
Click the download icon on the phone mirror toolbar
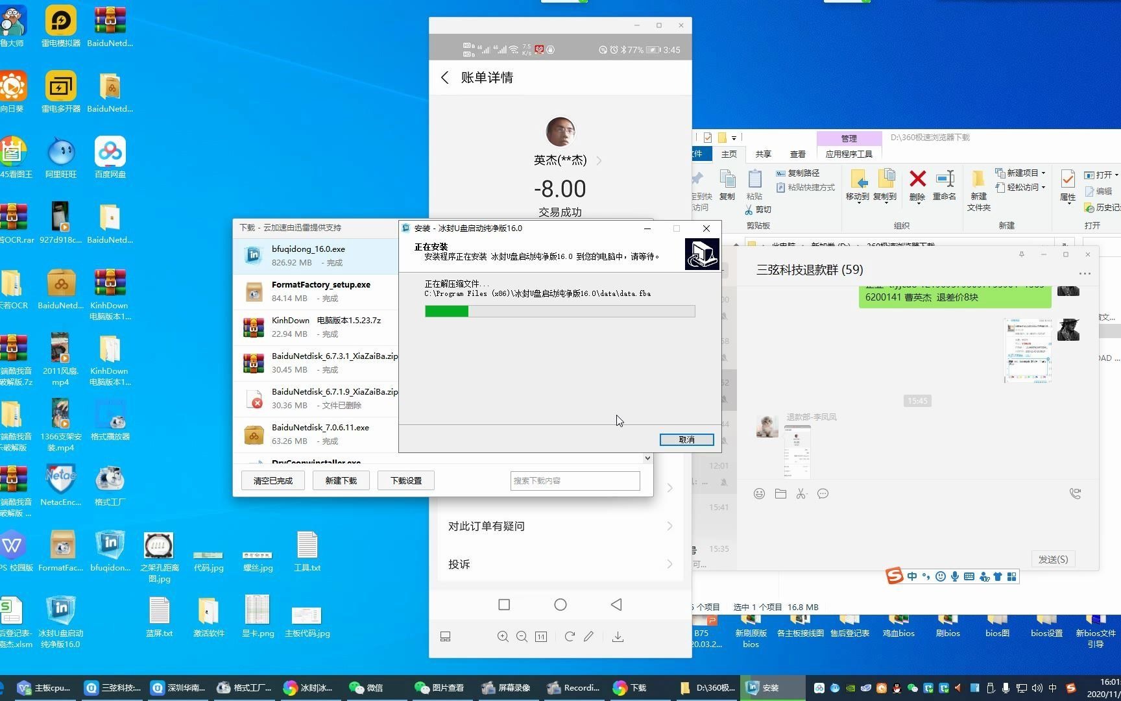(617, 637)
